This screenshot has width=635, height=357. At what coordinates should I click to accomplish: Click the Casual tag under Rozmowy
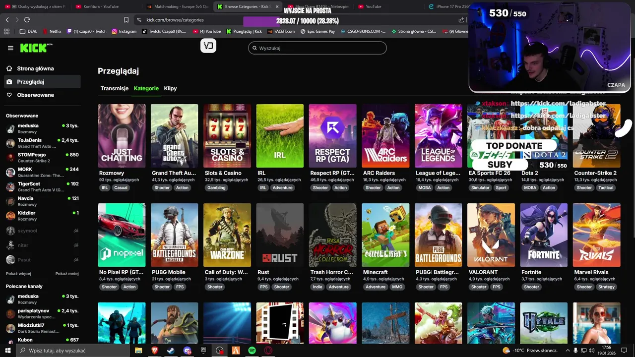(x=121, y=188)
